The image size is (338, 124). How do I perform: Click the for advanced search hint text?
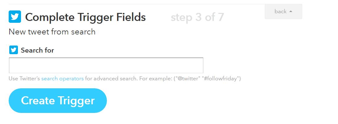click(111, 78)
